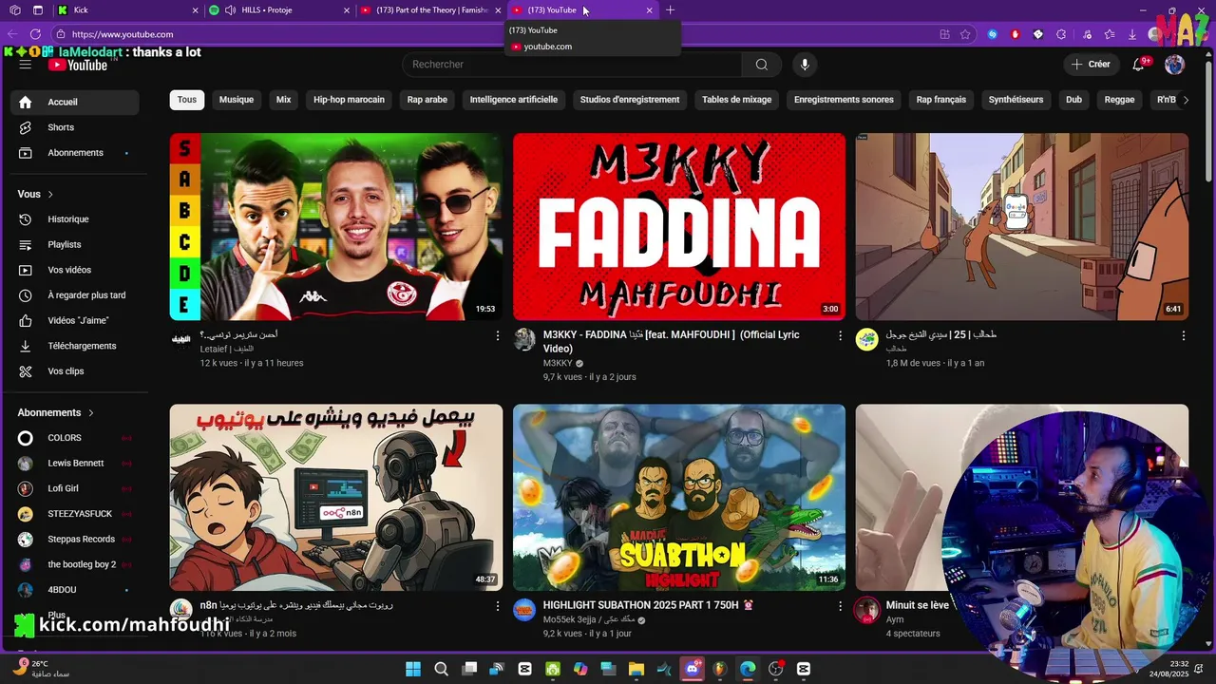Open browser downloads icon
This screenshot has height=684, width=1216.
(1131, 34)
